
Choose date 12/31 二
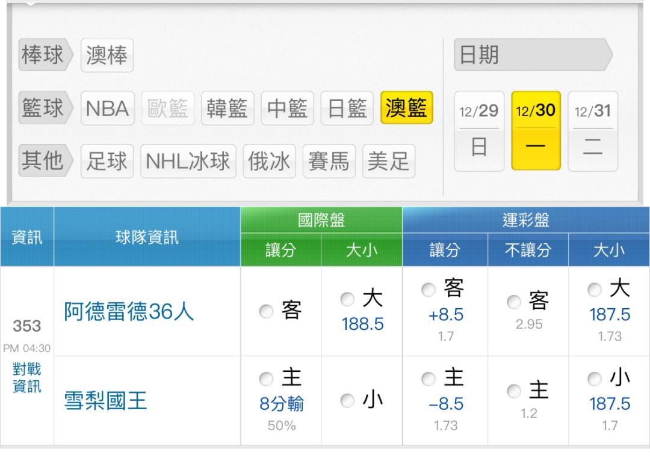coord(592,131)
